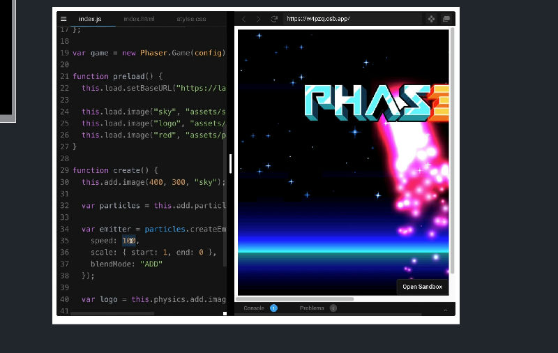Screen dimensions: 558x353
Task: Click the speed value 100 in code
Action: pyautogui.click(x=128, y=241)
